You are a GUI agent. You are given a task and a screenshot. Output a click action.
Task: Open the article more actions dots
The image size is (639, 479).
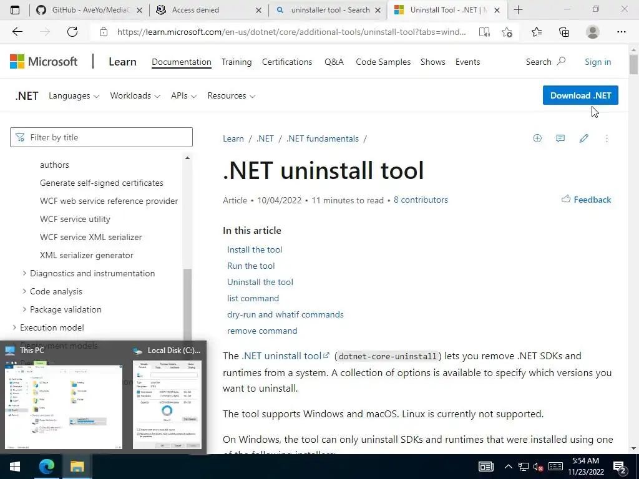tap(607, 138)
